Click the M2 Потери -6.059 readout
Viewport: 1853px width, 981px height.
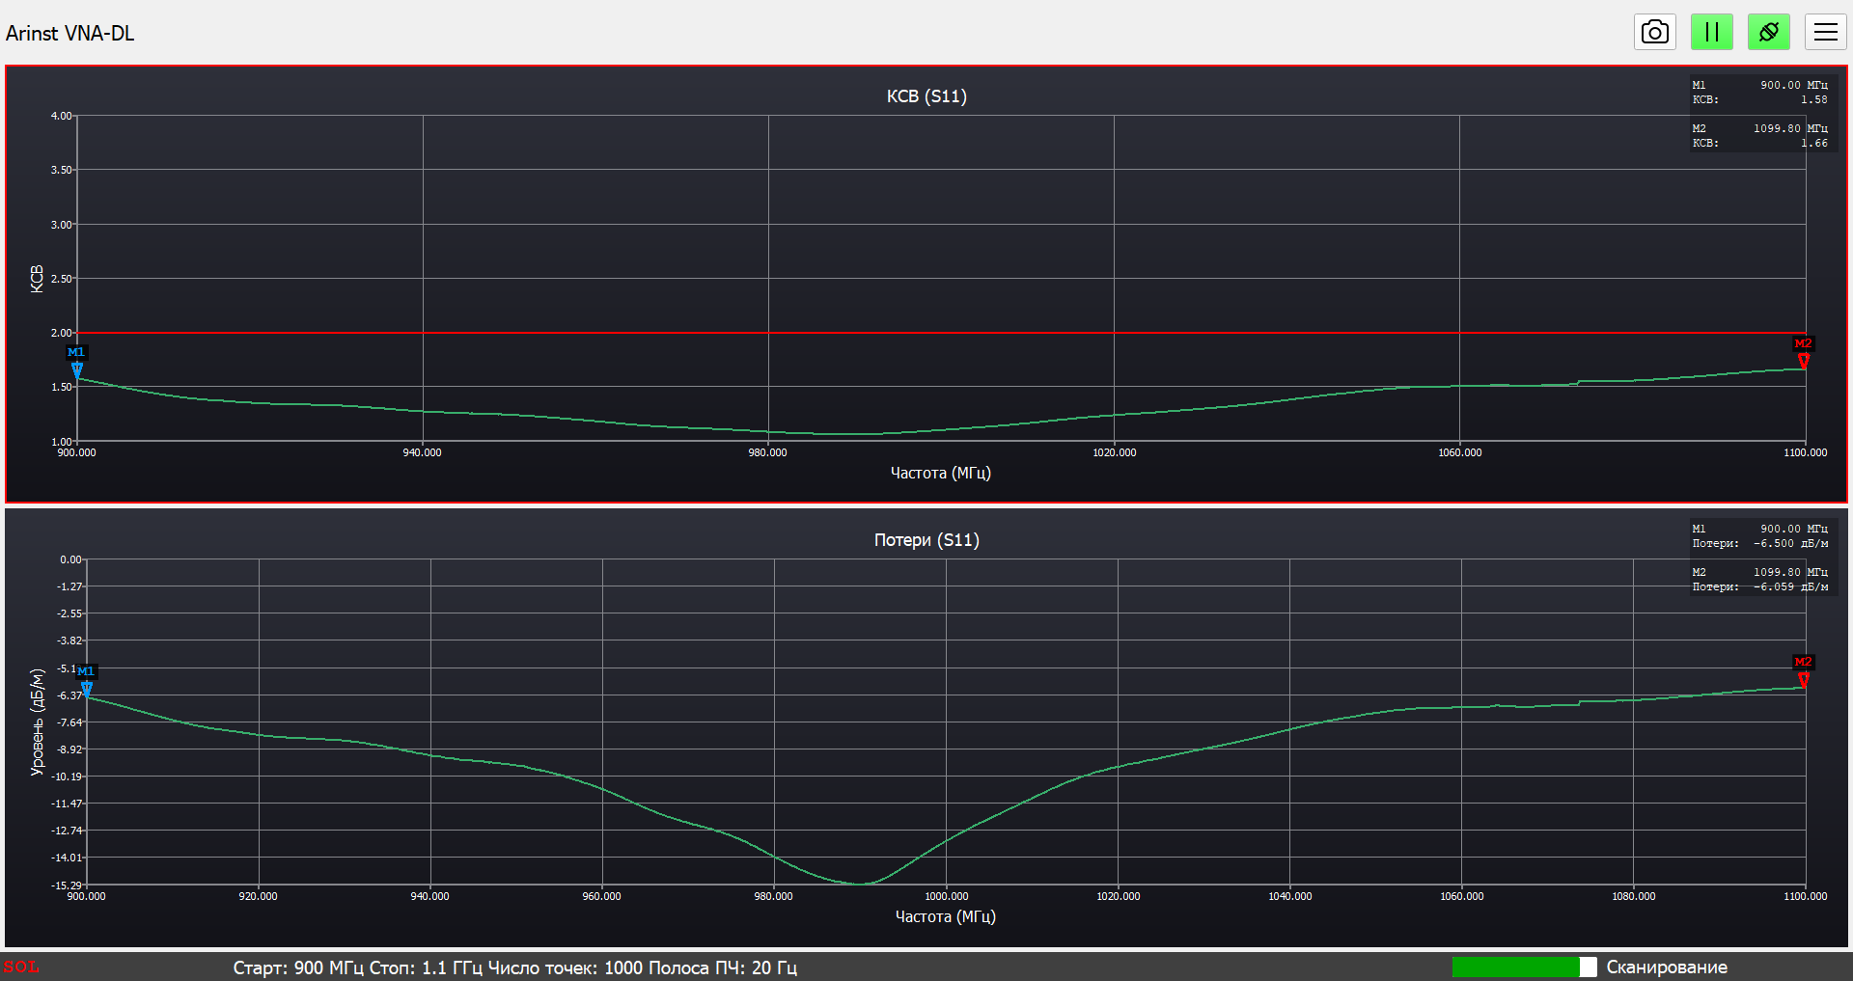1759,580
